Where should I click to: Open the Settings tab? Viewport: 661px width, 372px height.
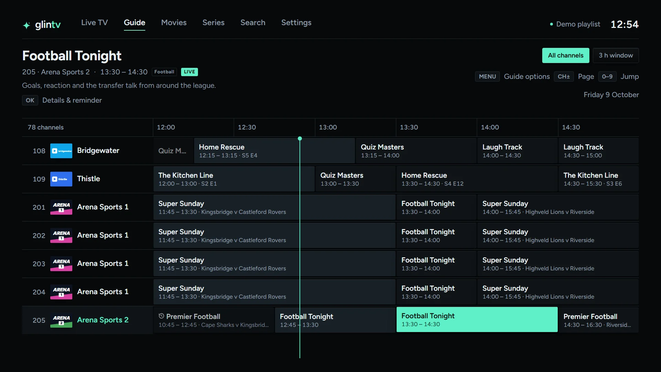pyautogui.click(x=296, y=23)
